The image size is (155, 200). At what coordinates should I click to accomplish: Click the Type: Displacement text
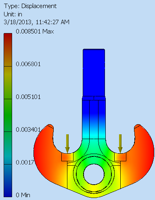(30, 6)
